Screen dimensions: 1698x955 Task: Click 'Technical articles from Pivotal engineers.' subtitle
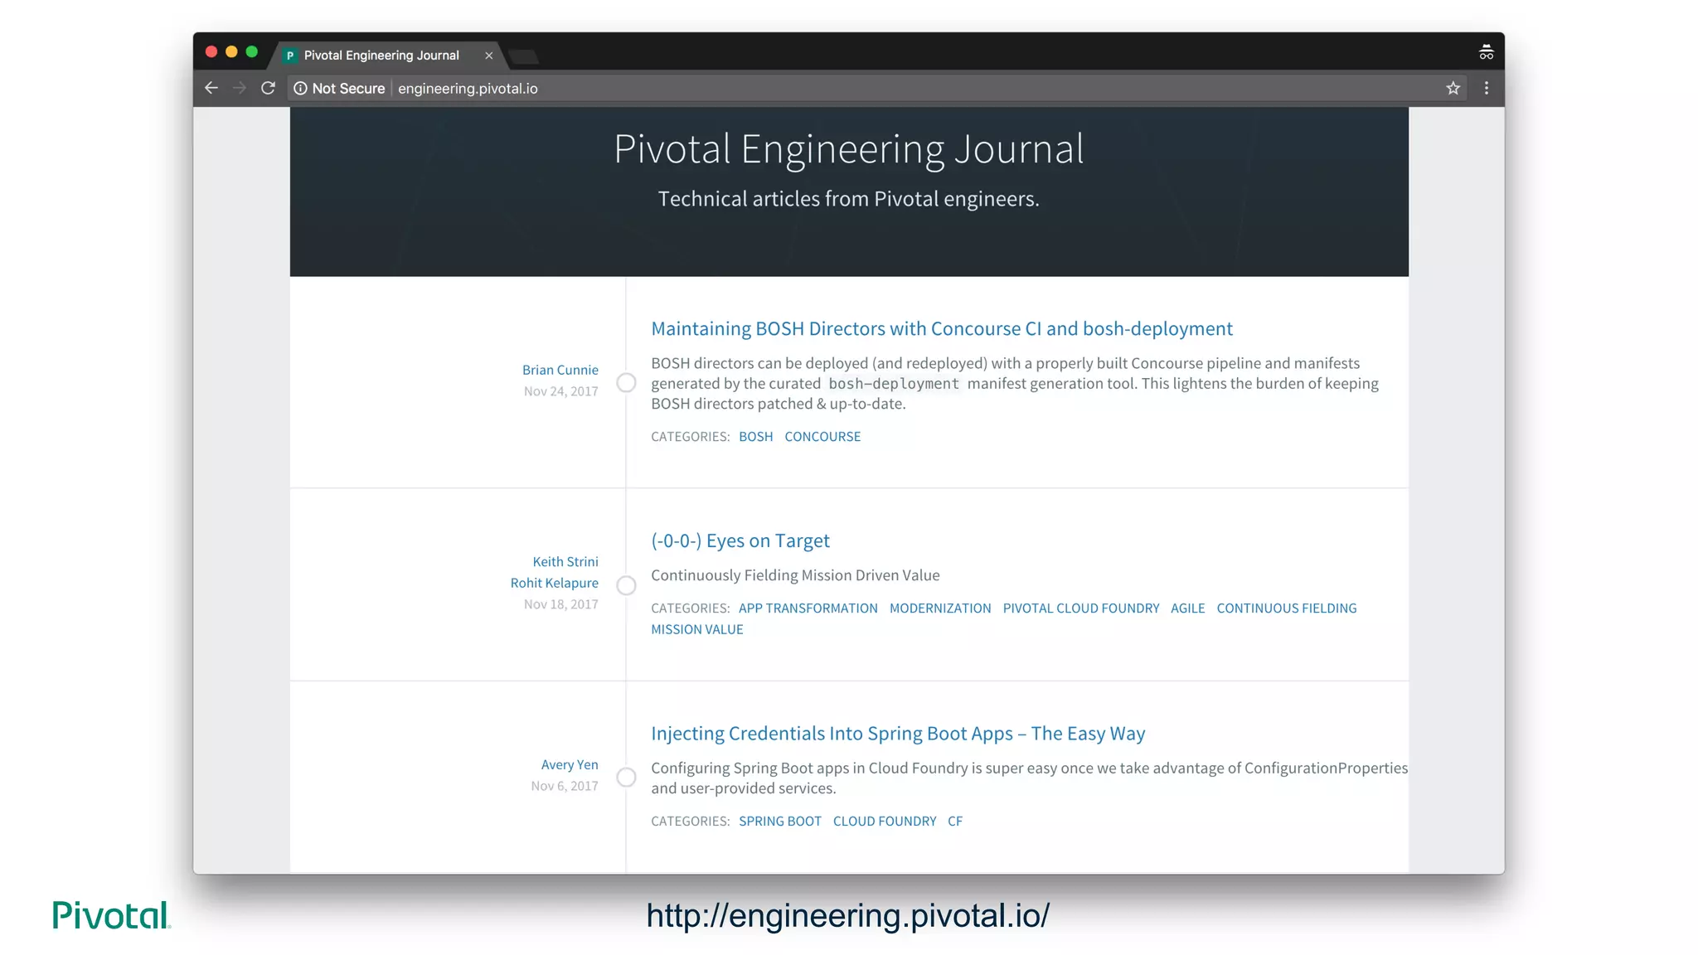coord(849,199)
